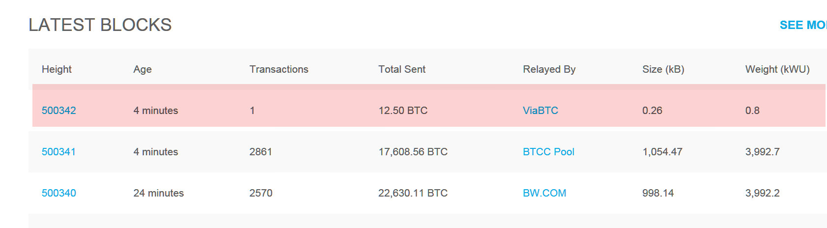827x228 pixels.
Task: Open the ViaBTC relayer link
Action: [x=541, y=111]
